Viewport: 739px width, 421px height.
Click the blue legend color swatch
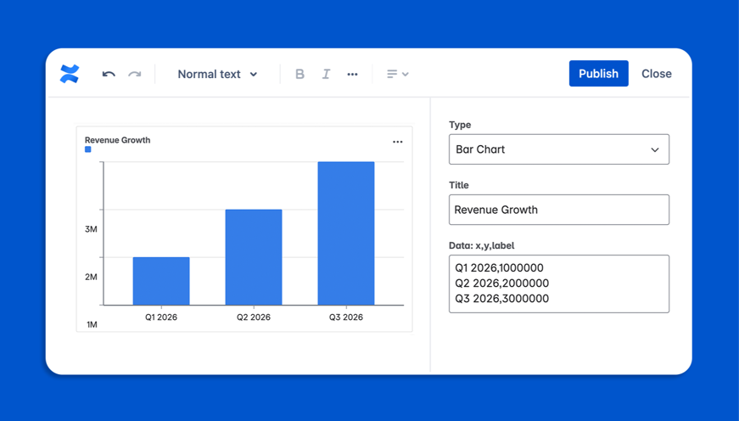88,149
